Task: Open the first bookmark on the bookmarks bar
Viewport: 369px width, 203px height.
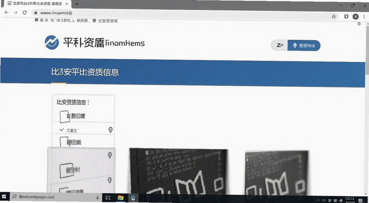Action: (x=62, y=20)
